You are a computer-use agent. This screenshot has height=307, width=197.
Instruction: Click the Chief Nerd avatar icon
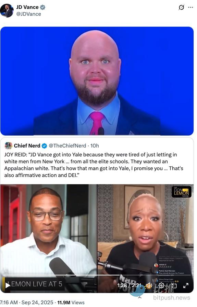point(9,146)
